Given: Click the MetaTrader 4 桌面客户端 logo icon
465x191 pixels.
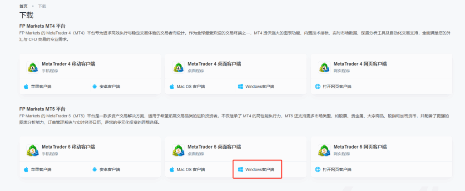Looking at the screenshot, I should coord(178,67).
